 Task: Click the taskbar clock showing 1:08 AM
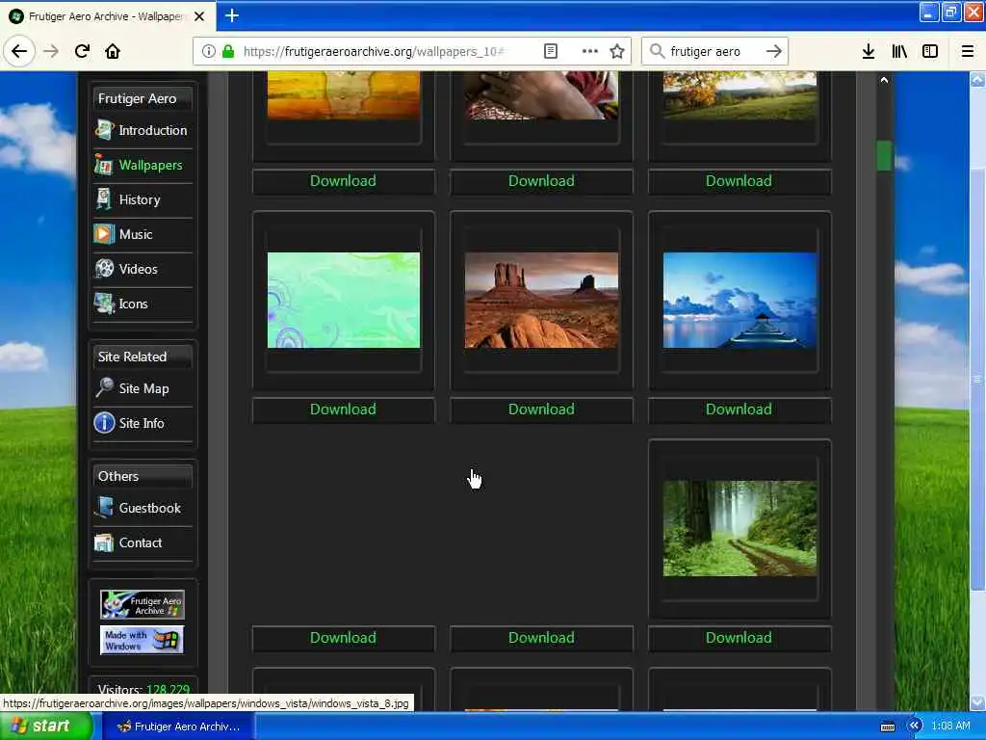tap(950, 727)
